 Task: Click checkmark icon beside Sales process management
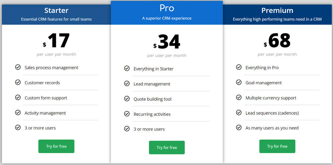tap(18, 67)
